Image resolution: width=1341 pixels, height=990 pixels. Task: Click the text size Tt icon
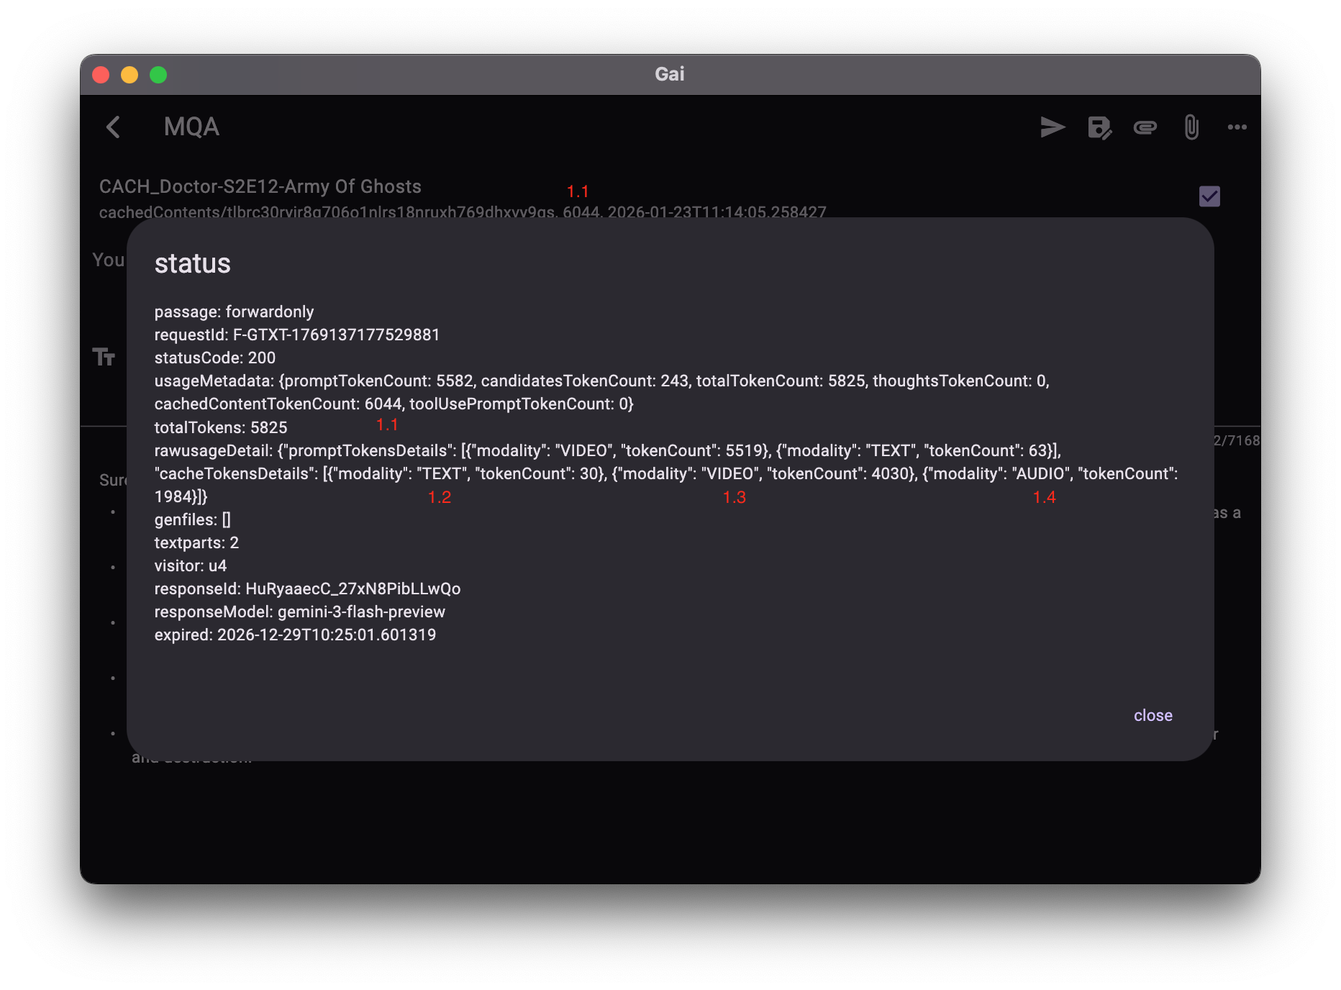coord(104,357)
